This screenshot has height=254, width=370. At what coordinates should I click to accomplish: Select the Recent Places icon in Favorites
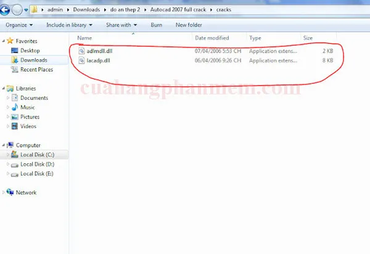(14, 70)
